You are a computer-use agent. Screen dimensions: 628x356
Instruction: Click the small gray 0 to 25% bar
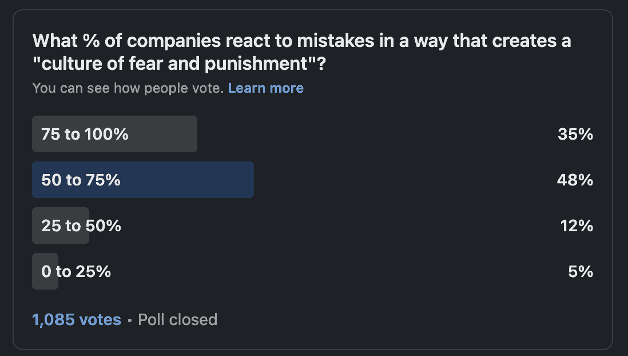[45, 271]
